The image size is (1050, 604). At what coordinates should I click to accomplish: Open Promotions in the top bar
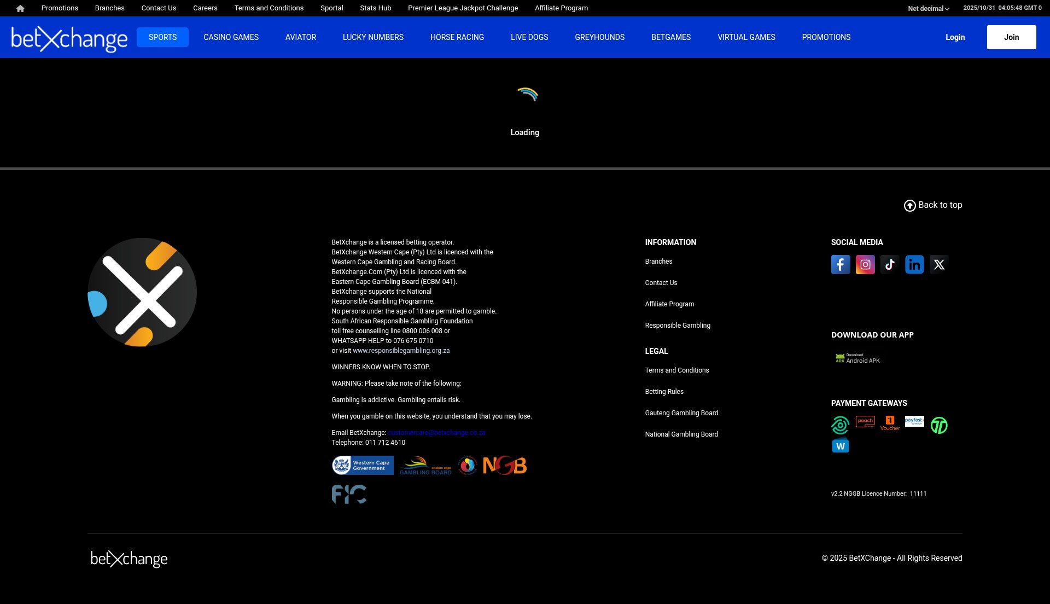[x=60, y=8]
